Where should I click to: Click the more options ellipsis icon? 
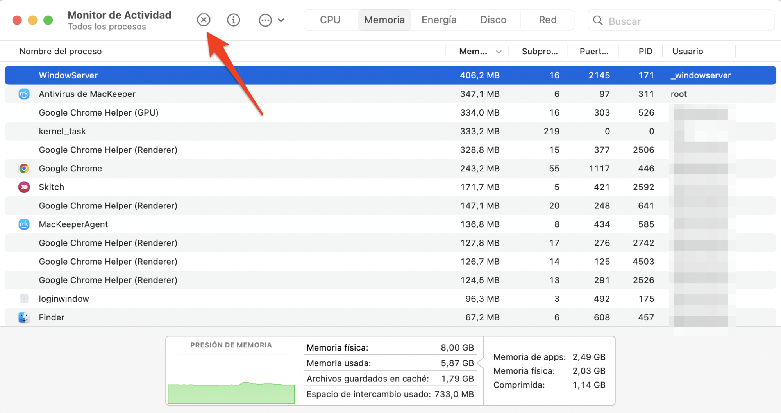(265, 20)
